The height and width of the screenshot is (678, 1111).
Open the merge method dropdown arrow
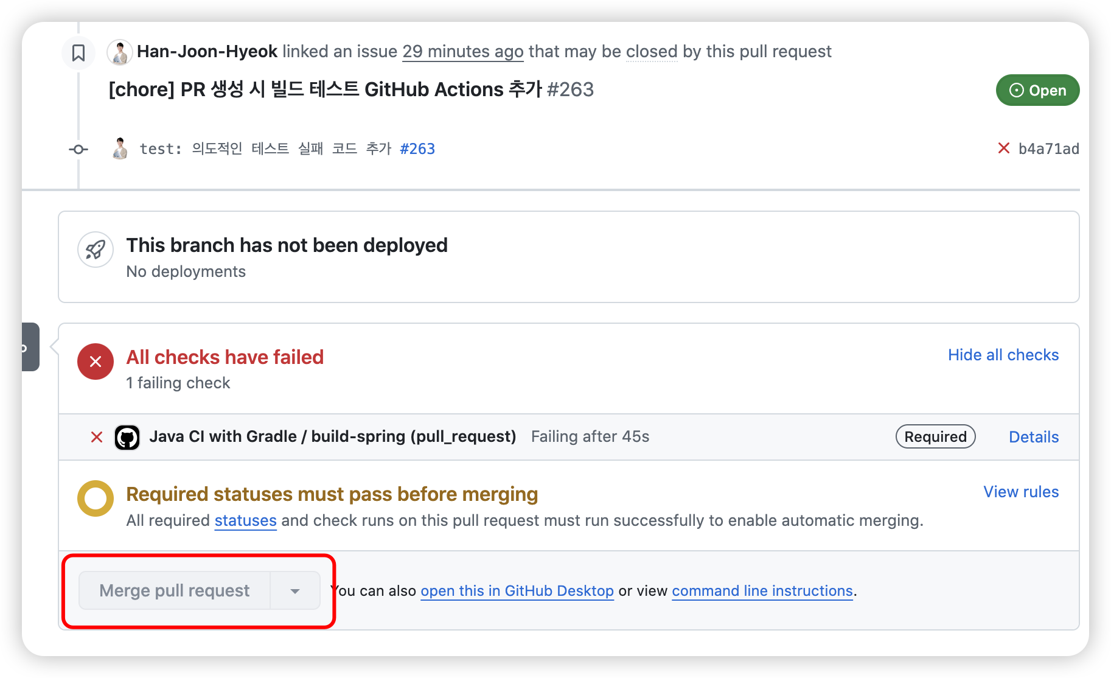[295, 591]
